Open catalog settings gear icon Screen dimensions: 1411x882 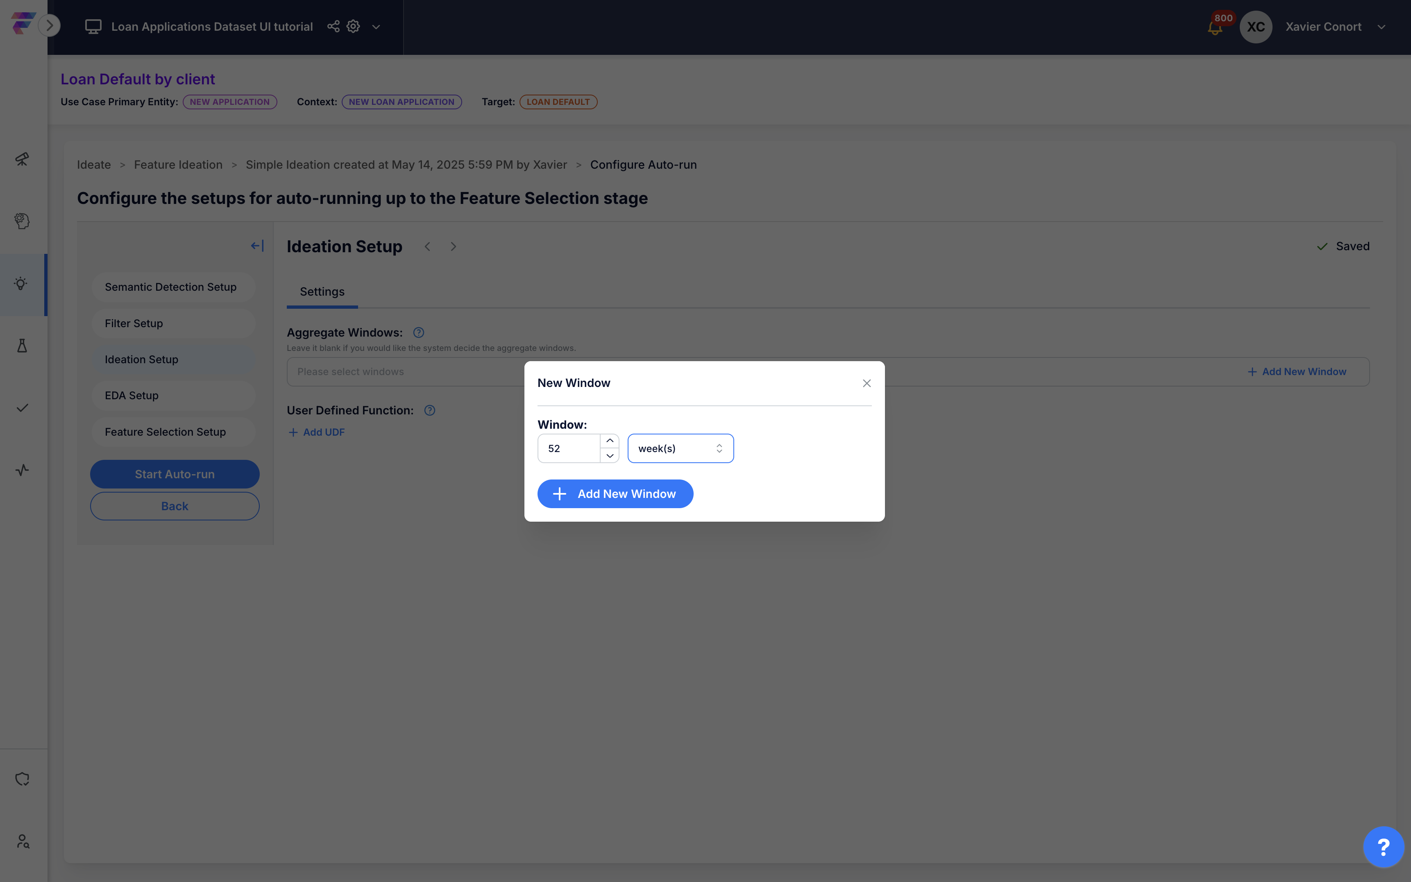pos(353,26)
